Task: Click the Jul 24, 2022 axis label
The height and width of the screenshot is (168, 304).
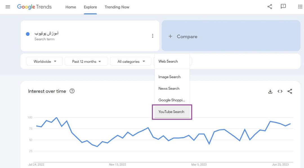Action: click(x=36, y=165)
